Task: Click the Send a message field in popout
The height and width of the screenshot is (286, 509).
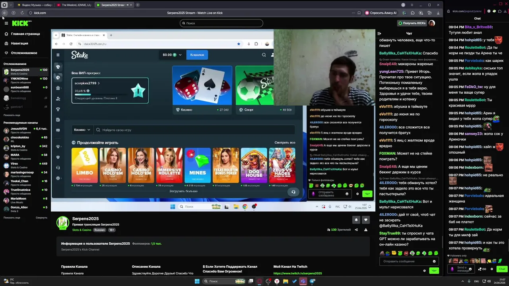Action: [x=462, y=269]
